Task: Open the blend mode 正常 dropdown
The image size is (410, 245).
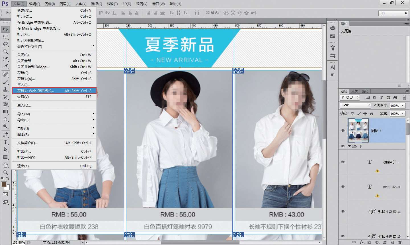Action: (355, 105)
